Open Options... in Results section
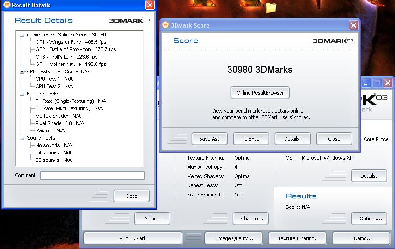This screenshot has height=249, width=395. point(369,219)
